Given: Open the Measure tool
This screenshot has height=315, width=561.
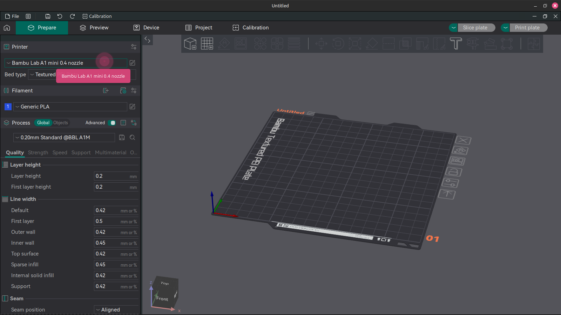Looking at the screenshot, I should [x=473, y=43].
